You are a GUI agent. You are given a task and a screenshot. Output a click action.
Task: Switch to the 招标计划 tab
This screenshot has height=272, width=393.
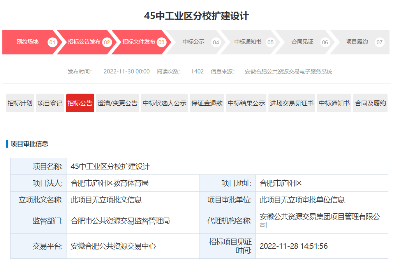[x=20, y=103]
